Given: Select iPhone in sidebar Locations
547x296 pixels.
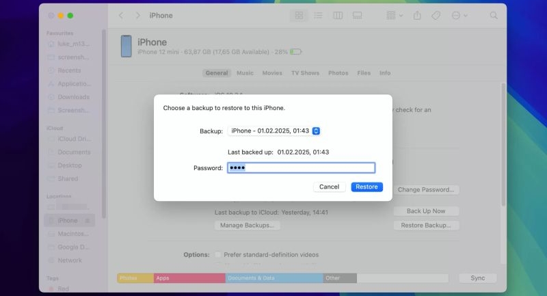Looking at the screenshot, I should tap(69, 220).
